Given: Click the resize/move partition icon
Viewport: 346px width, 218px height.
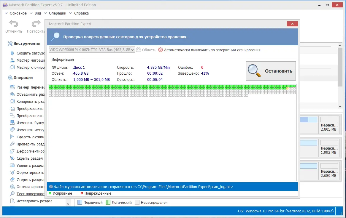Looking at the screenshot, I should click(x=12, y=87).
